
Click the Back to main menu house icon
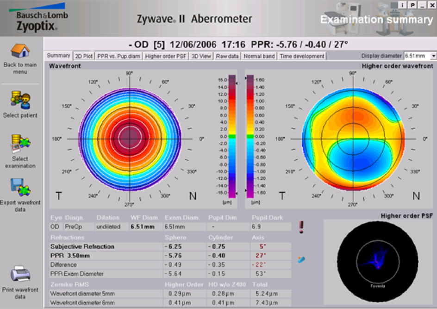tap(20, 51)
